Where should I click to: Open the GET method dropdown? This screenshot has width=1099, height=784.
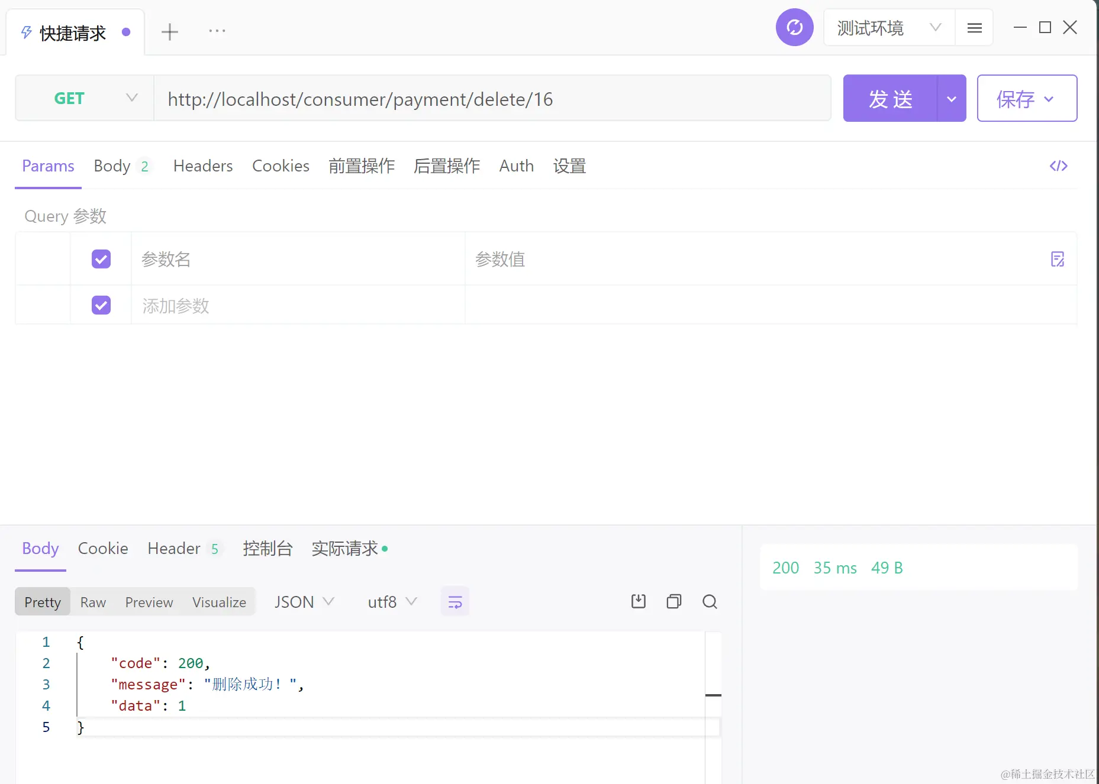[85, 98]
